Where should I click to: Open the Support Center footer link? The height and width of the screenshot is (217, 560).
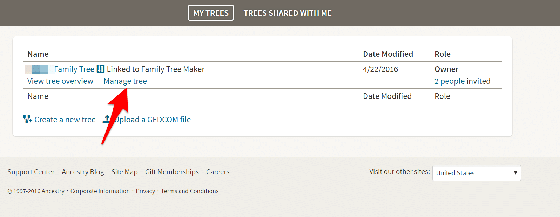(x=31, y=172)
